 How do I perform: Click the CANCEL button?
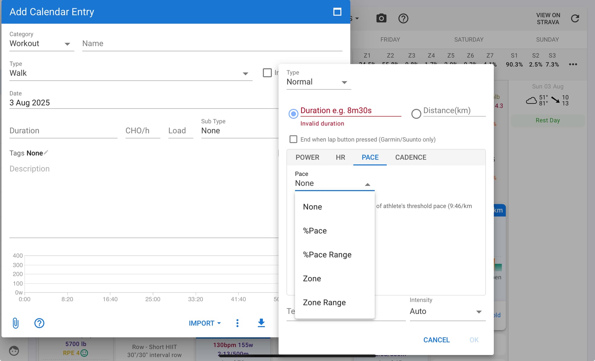tap(436, 340)
